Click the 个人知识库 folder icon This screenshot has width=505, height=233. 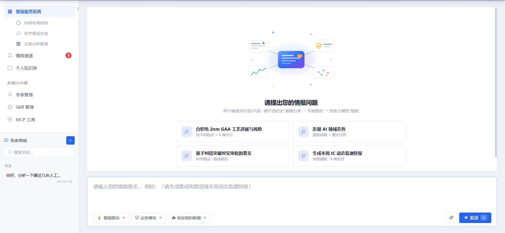click(10, 68)
